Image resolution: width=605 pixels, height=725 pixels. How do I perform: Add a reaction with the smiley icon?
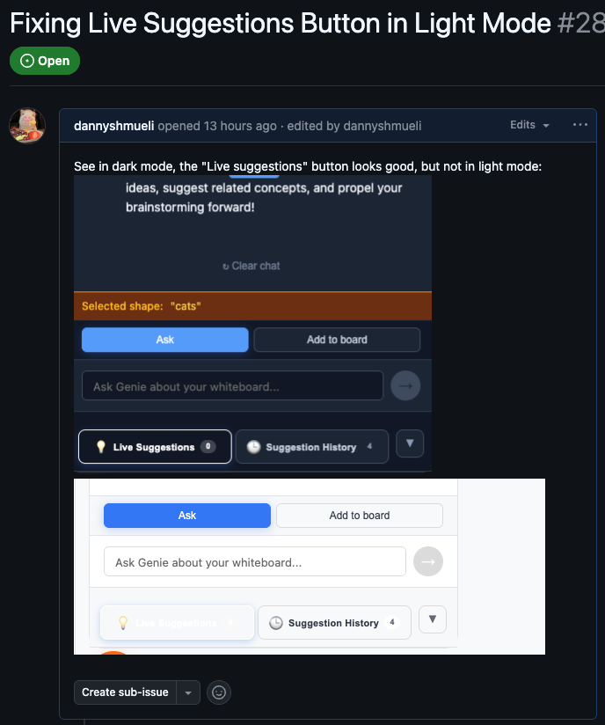[219, 692]
